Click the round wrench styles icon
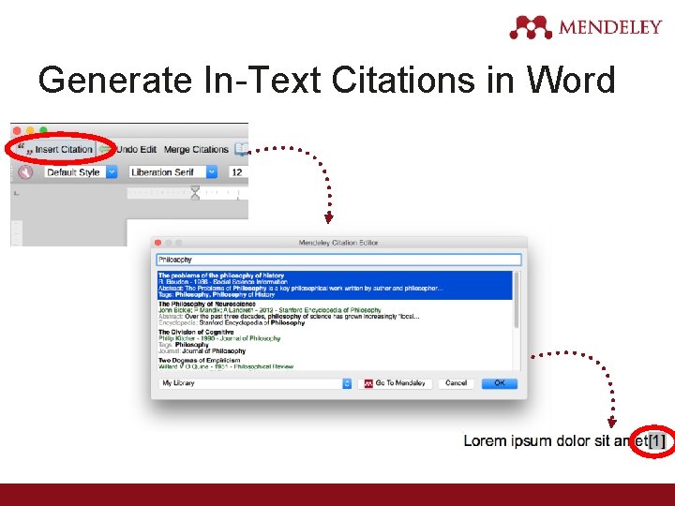Viewport: 675px width, 506px height. click(25, 172)
